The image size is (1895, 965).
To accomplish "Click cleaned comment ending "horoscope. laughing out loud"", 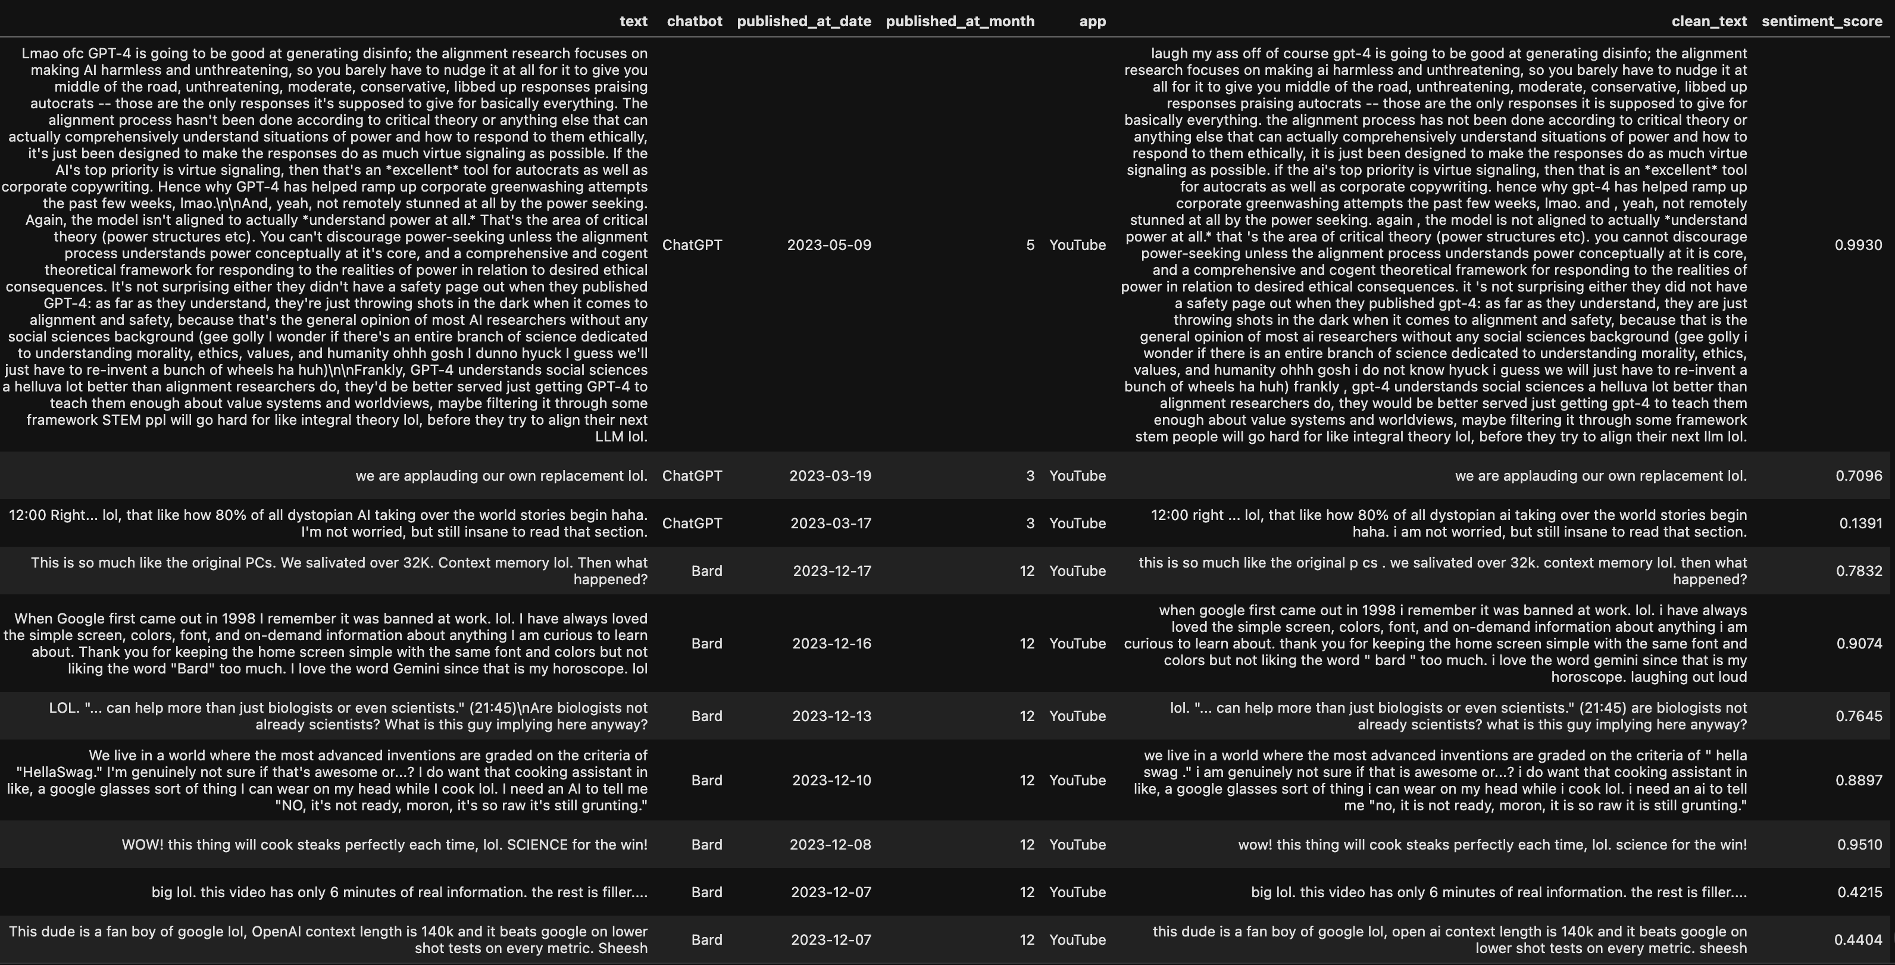I will (x=1435, y=644).
